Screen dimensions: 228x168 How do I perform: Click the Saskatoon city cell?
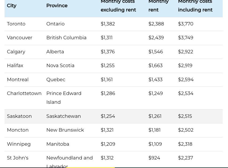coord(19,116)
